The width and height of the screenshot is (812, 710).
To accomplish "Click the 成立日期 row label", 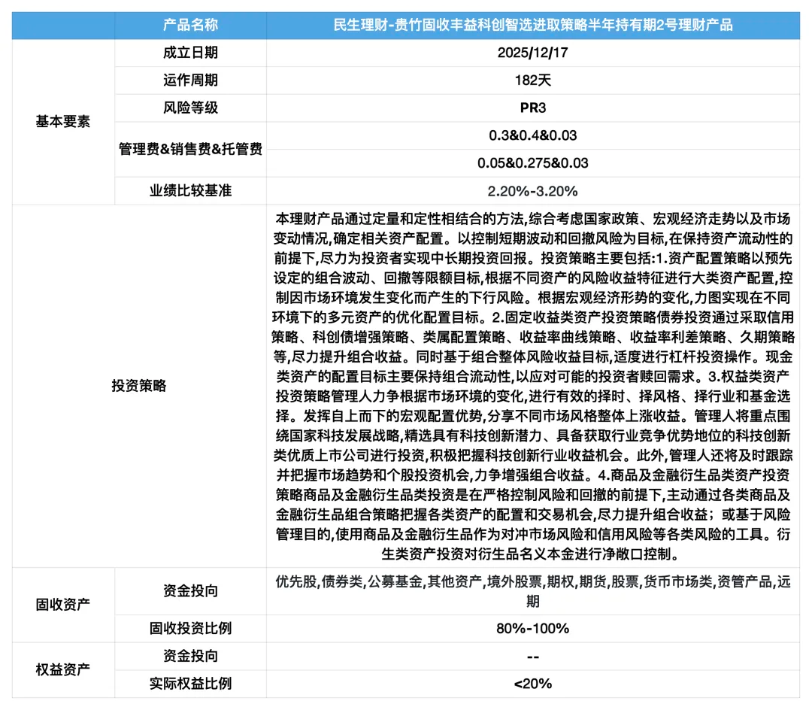I will point(189,53).
